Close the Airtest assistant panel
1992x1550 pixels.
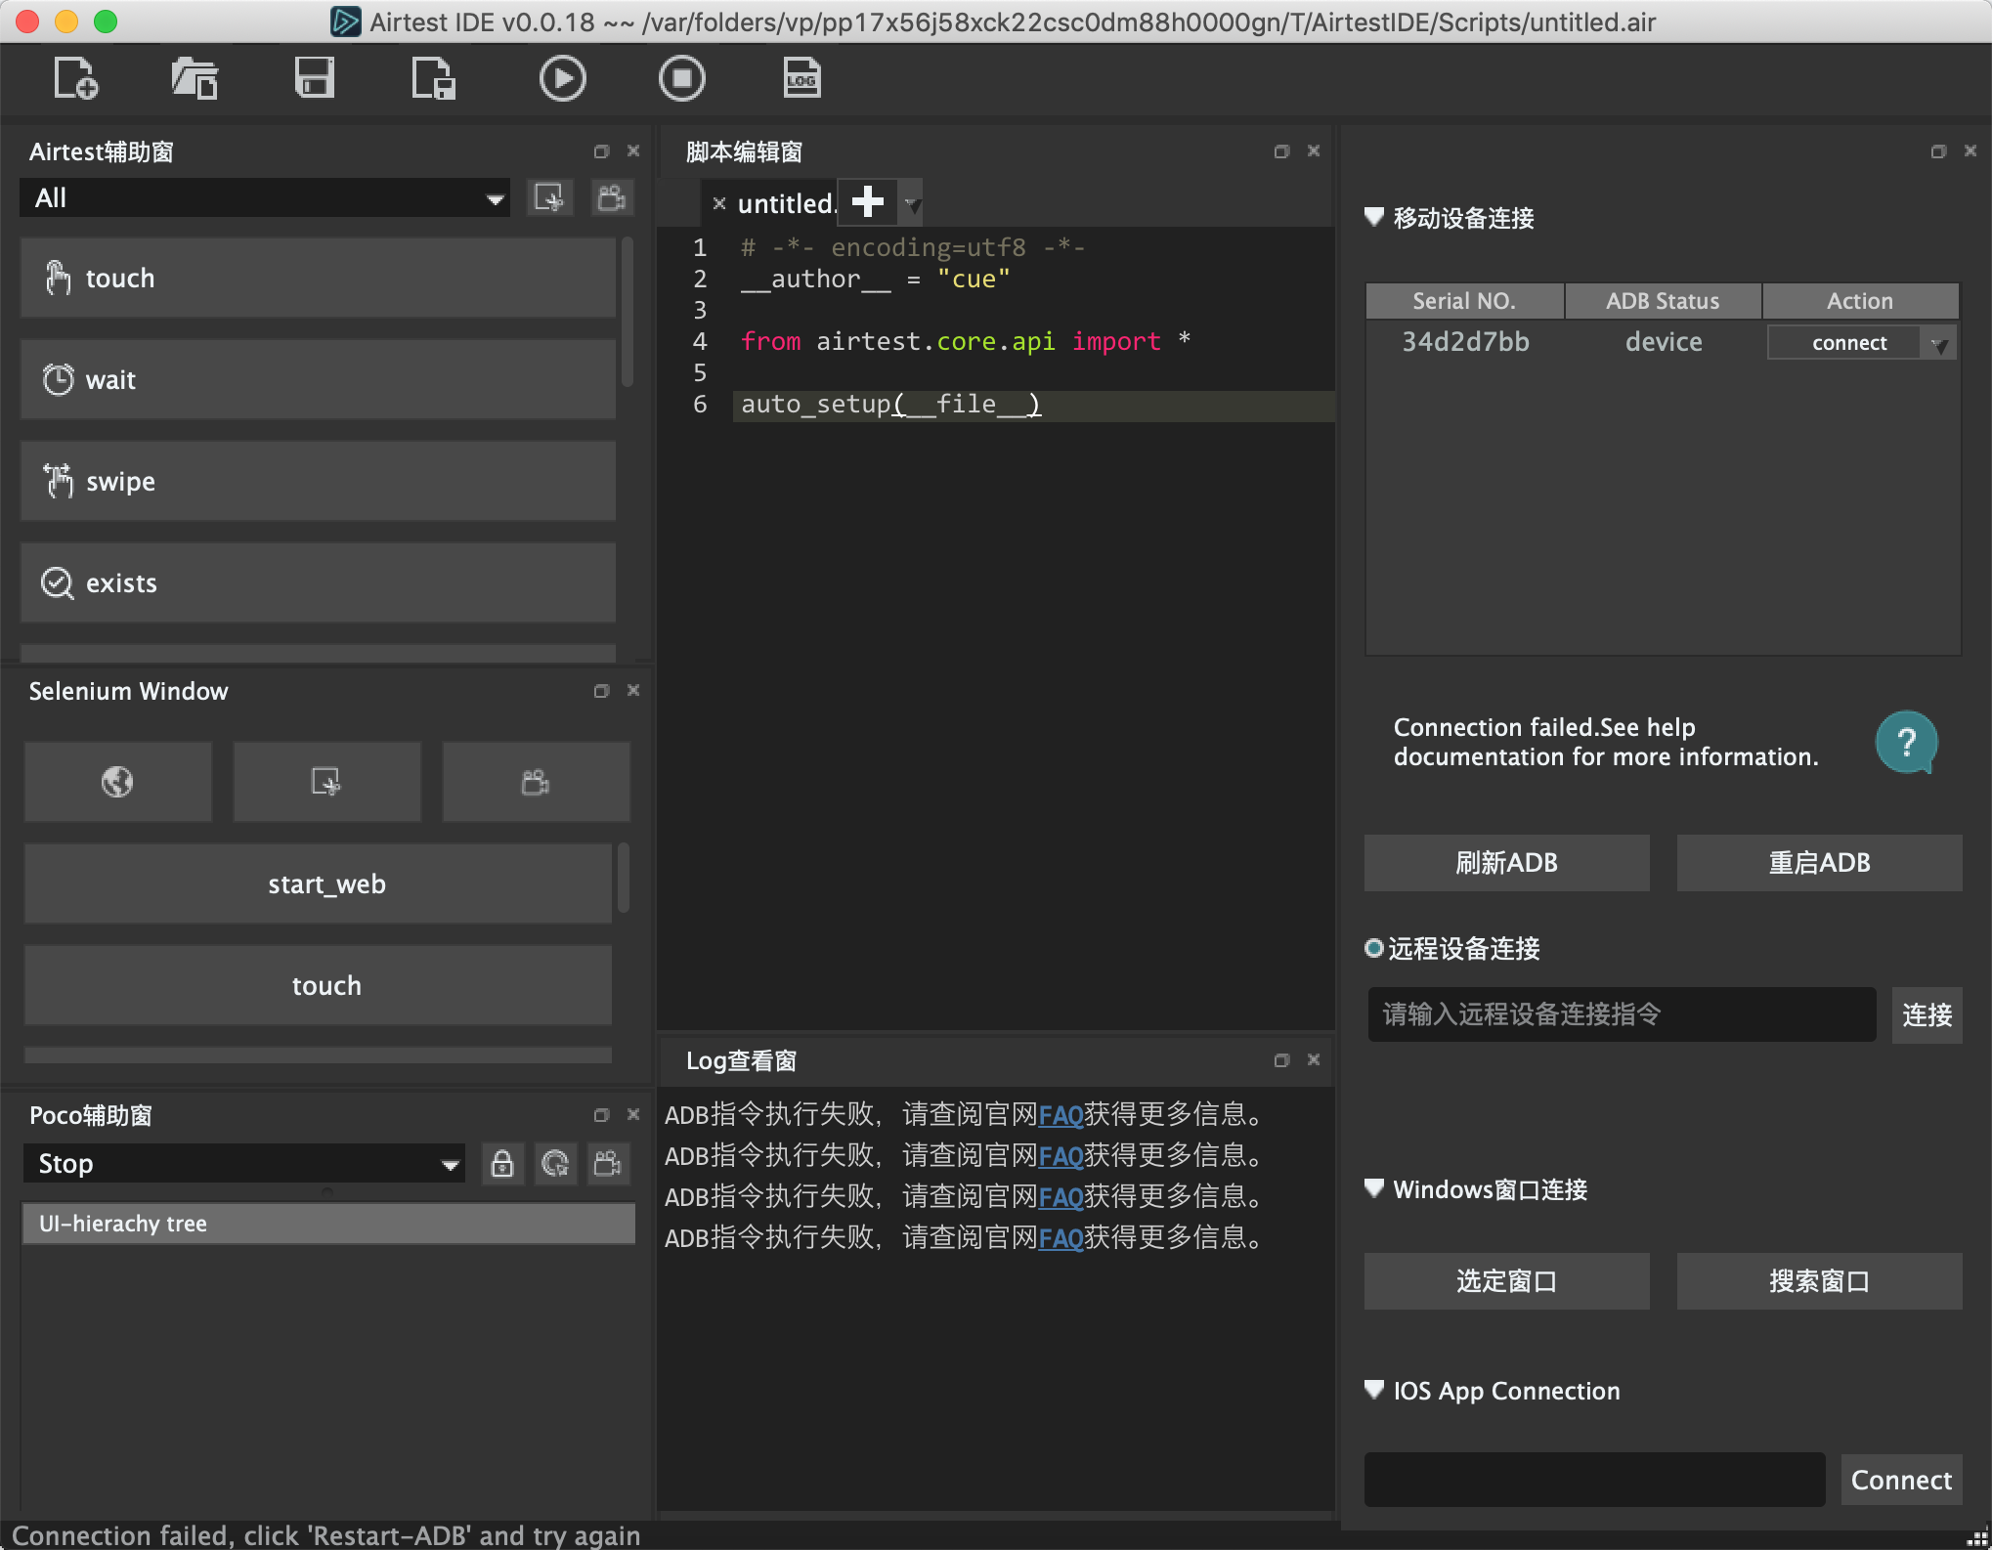[633, 151]
